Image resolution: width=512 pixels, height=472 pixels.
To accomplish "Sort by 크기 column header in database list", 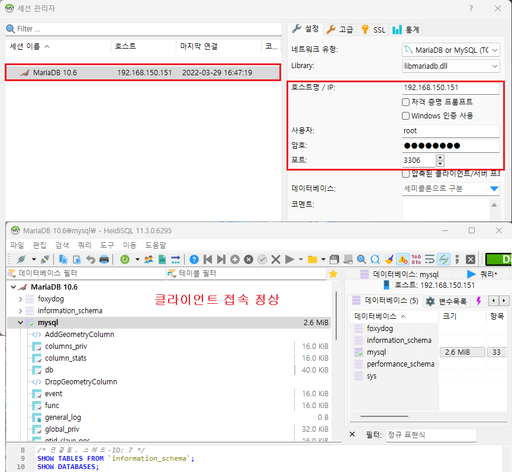I will (462, 316).
